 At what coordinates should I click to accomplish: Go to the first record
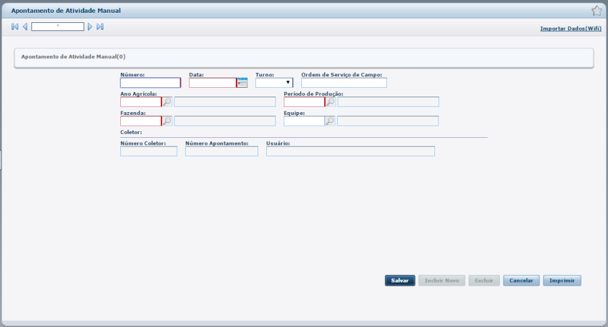[x=15, y=27]
